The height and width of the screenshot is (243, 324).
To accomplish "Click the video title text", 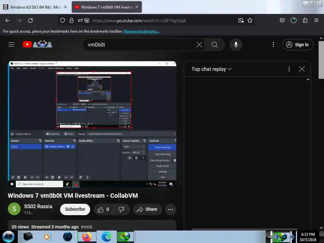I will click(x=73, y=196).
